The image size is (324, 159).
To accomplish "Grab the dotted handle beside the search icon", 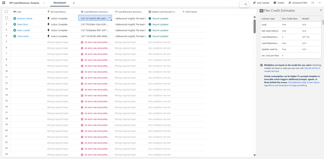I will point(241,4).
